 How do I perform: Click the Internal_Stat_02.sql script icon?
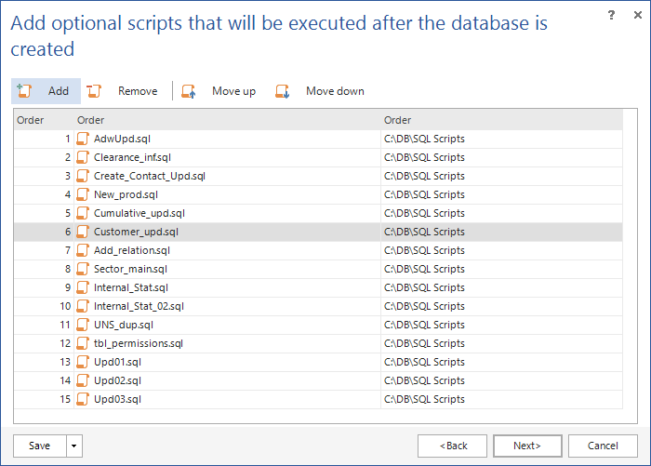tap(83, 306)
